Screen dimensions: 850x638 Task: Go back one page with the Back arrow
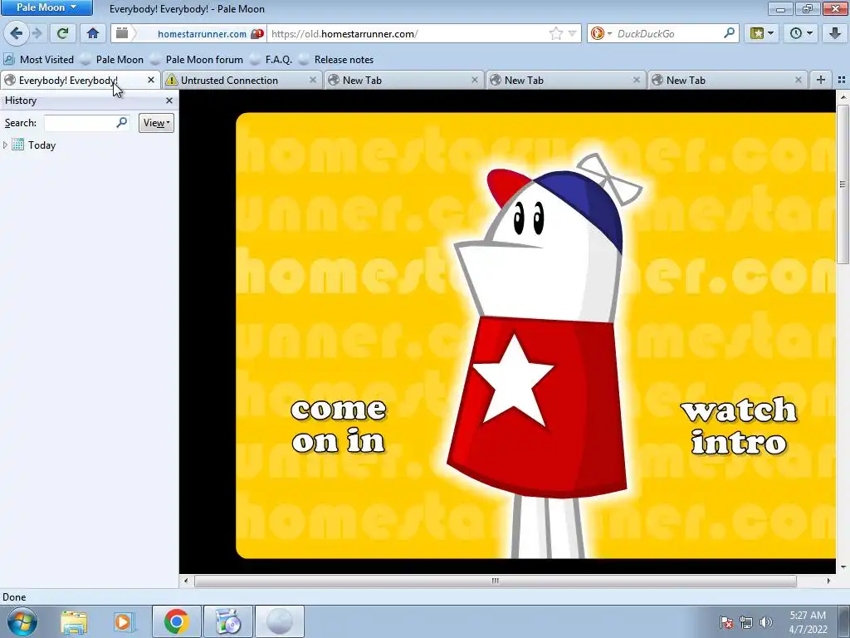pos(17,33)
